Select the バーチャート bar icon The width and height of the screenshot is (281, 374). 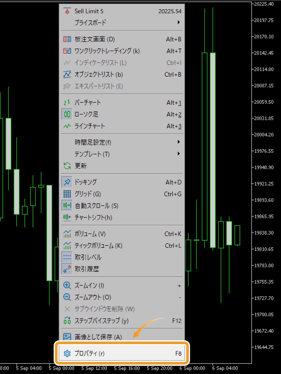pyautogui.click(x=67, y=102)
